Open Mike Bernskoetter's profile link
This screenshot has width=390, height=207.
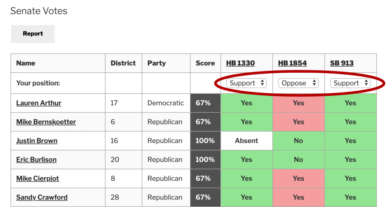point(46,122)
